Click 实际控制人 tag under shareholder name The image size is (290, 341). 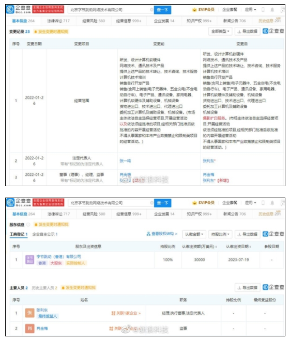click(x=75, y=263)
